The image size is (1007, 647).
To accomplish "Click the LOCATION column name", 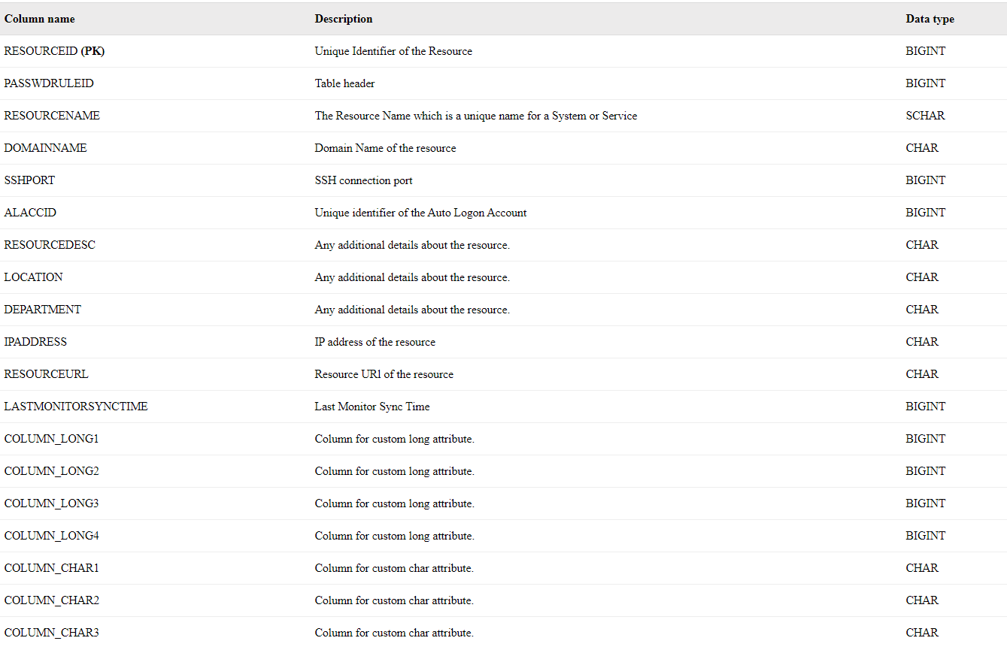I will [x=34, y=277].
